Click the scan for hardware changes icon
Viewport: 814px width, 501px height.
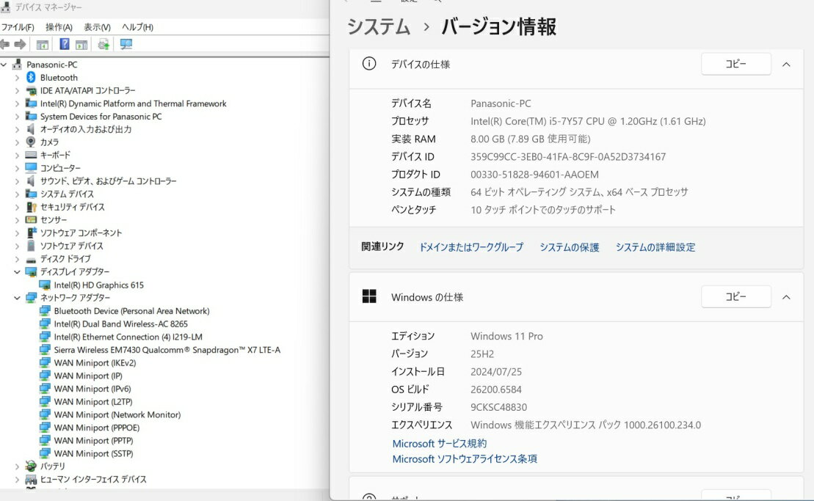coord(126,45)
